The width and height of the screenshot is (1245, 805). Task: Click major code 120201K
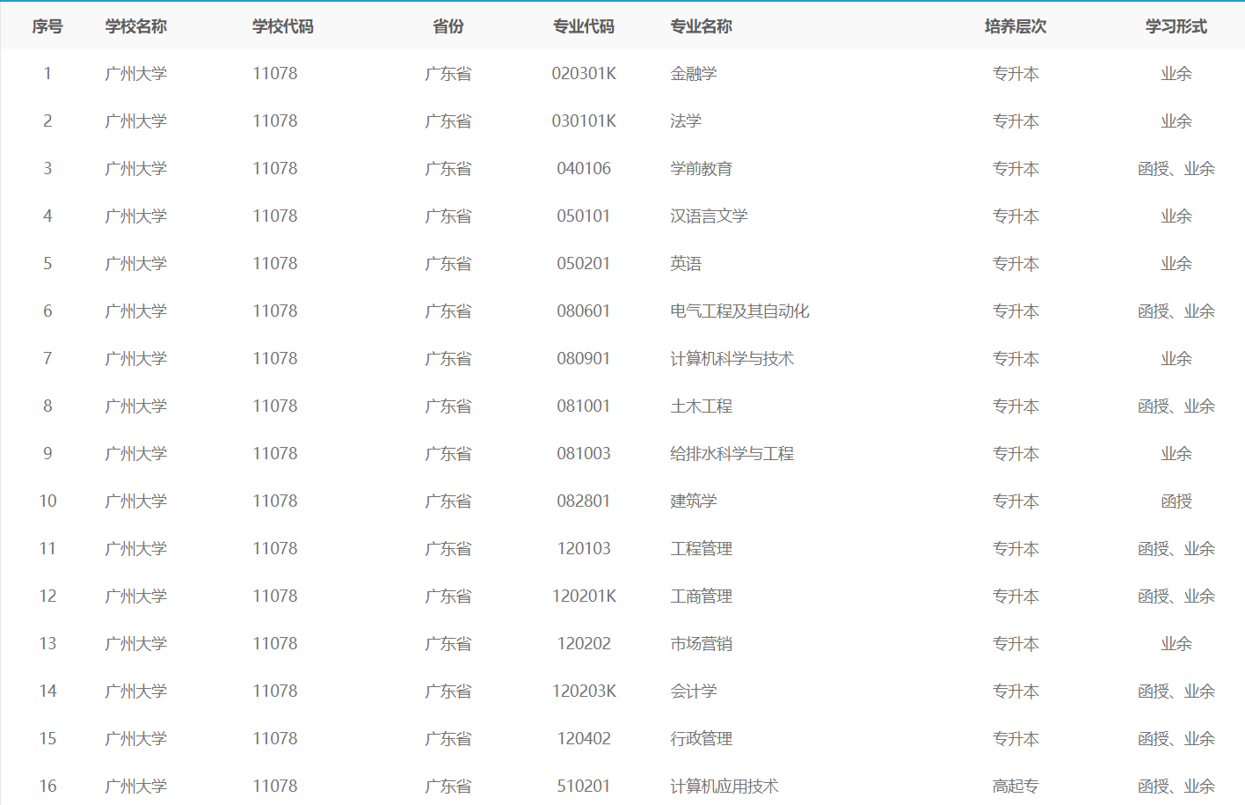pos(584,596)
